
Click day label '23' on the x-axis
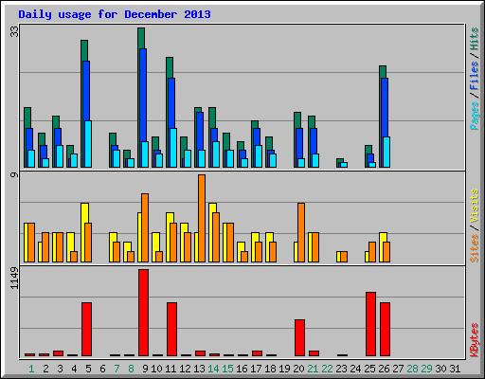point(341,369)
